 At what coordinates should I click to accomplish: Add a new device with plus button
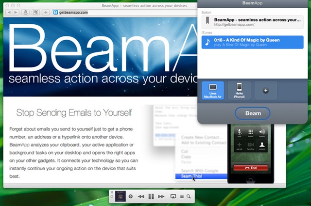(266, 91)
